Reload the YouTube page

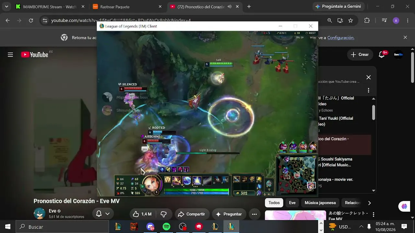[31, 20]
